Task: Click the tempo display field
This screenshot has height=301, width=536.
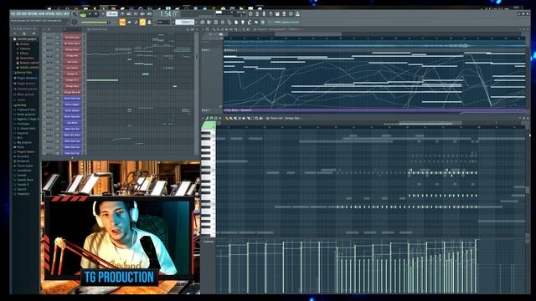Action: tap(111, 14)
